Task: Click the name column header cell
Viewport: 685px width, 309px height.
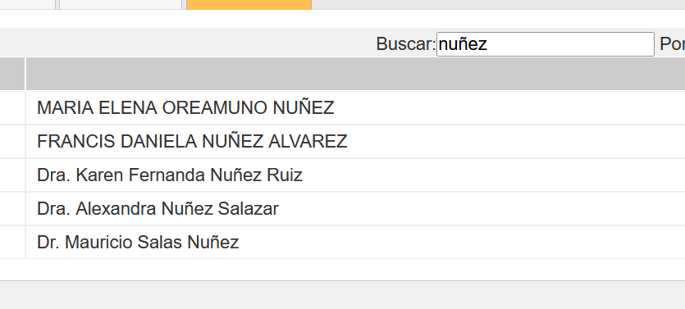Action: (355, 74)
